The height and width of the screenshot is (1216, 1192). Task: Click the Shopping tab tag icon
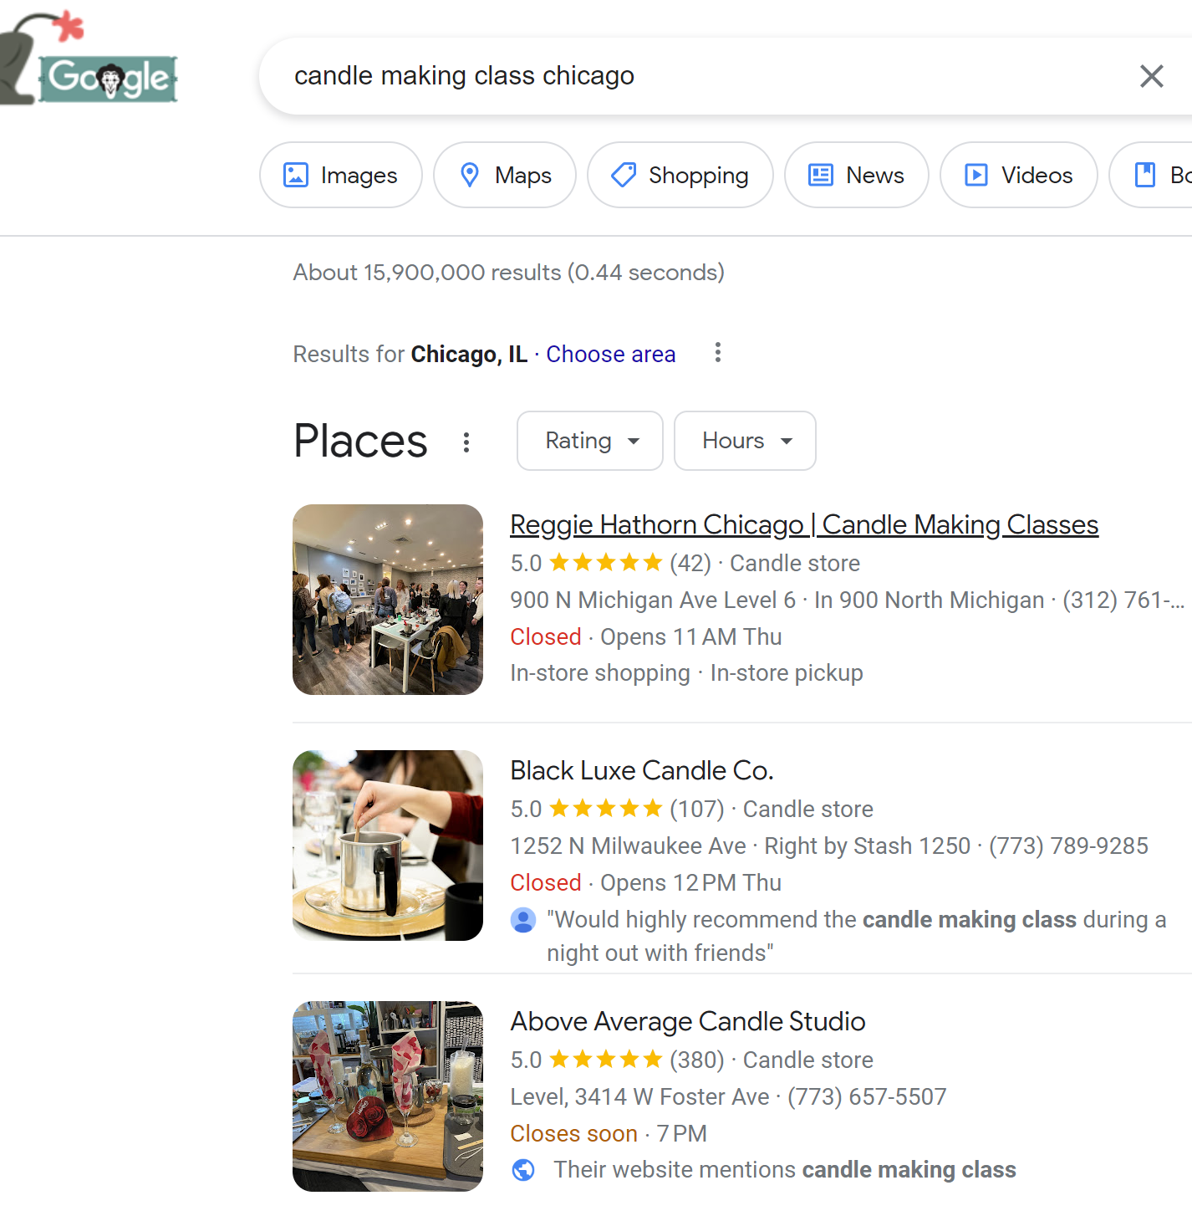624,175
